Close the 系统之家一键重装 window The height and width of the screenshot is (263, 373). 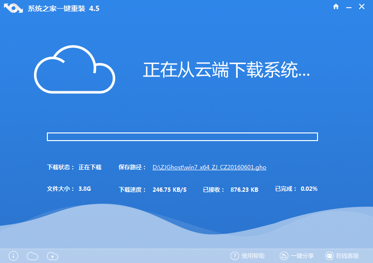point(363,7)
